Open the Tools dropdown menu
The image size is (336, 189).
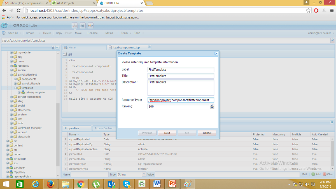click(x=139, y=33)
